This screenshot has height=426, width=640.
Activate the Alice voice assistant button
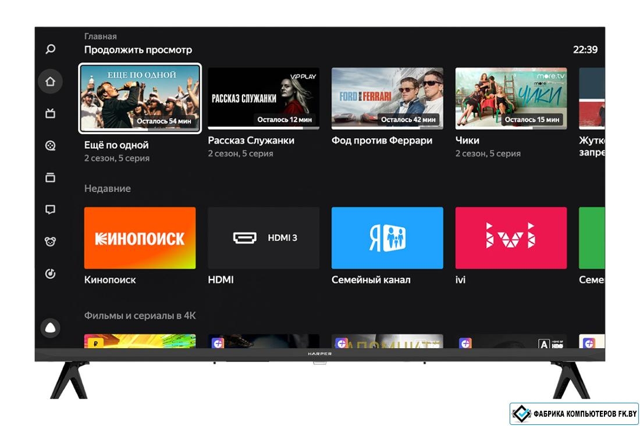50,328
